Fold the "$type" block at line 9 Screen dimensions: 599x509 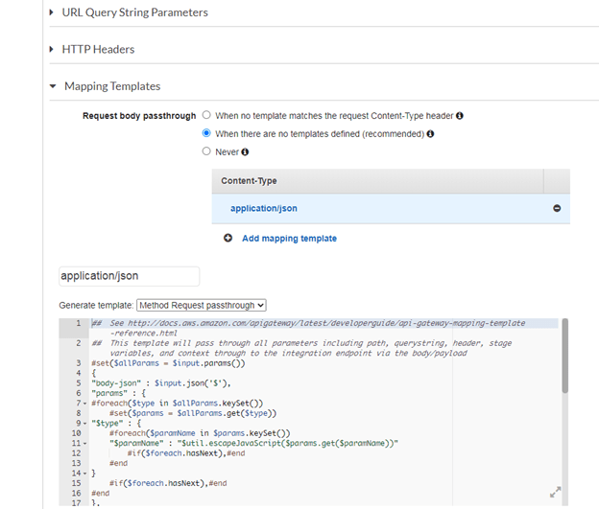pos(87,424)
